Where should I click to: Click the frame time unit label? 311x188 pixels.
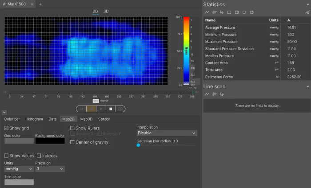[x=104, y=101]
